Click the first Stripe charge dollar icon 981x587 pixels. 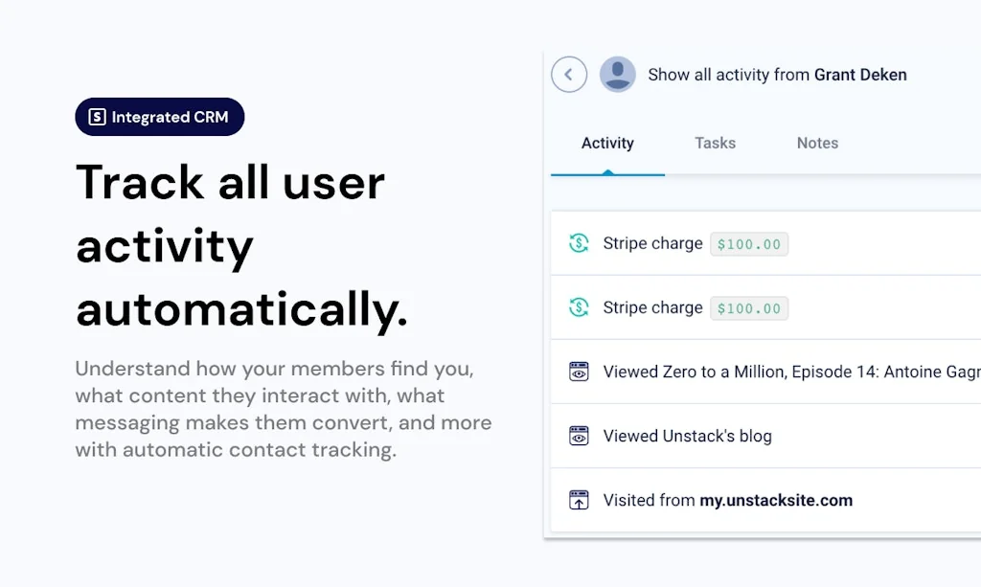coord(579,243)
